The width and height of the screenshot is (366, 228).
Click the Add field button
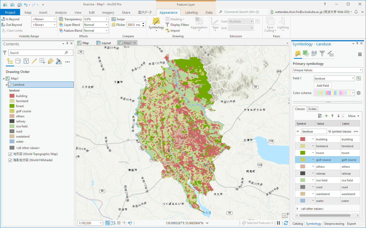[323, 86]
